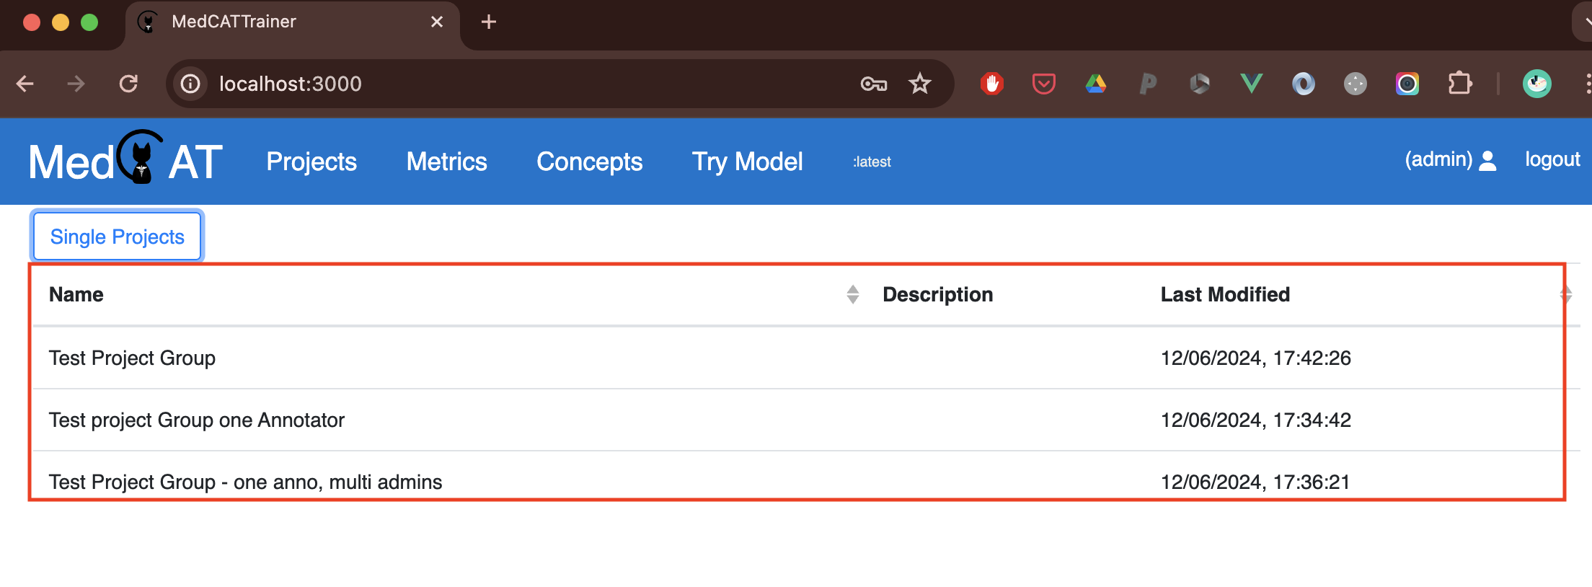Open the Test Project Group row
1592x587 pixels.
pos(806,358)
